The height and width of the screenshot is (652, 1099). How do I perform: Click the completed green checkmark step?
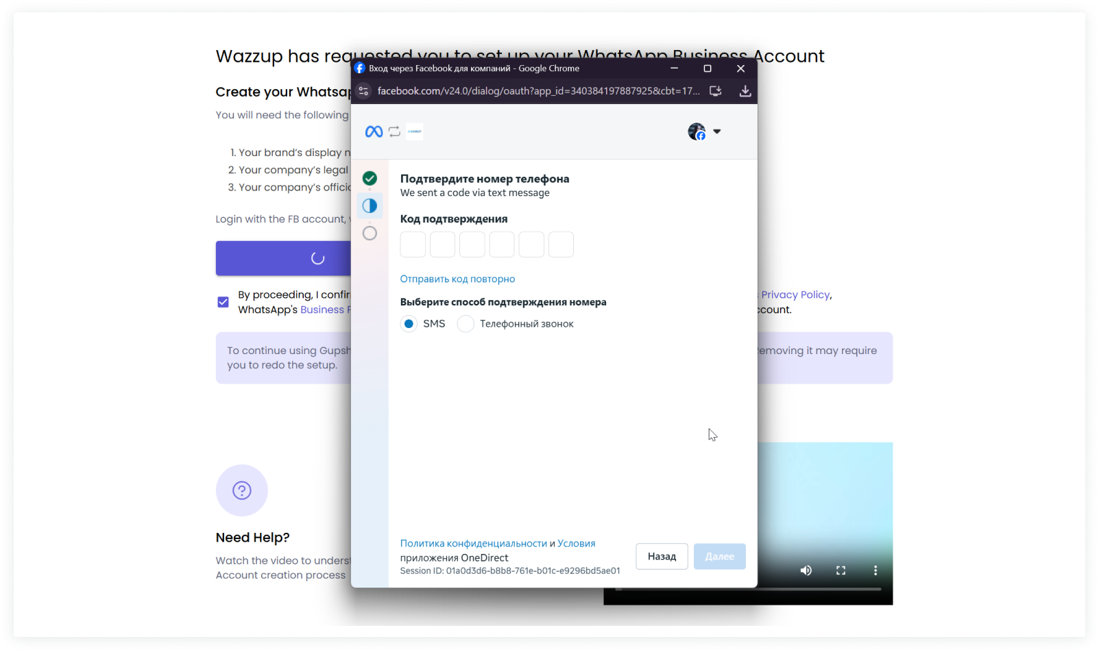[370, 179]
